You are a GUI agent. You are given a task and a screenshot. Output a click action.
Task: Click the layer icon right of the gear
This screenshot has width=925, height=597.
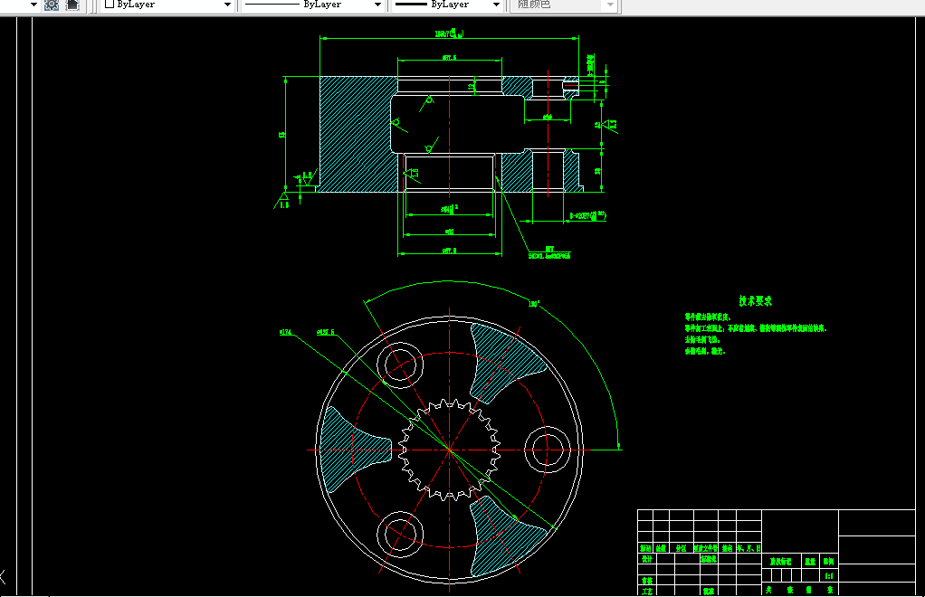(72, 5)
